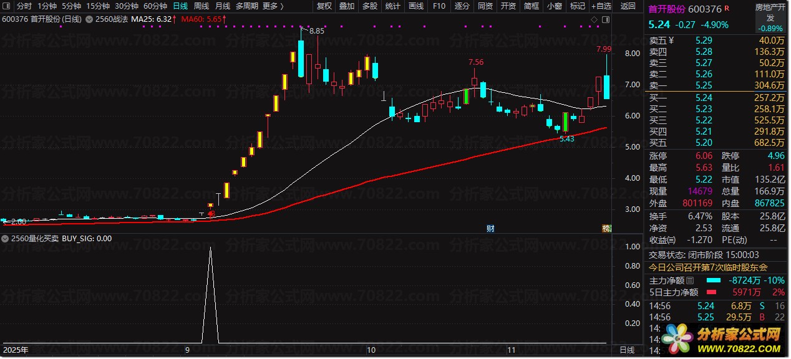Click the 涨停 value 6.06
This screenshot has width=791, height=359.
pyautogui.click(x=704, y=156)
